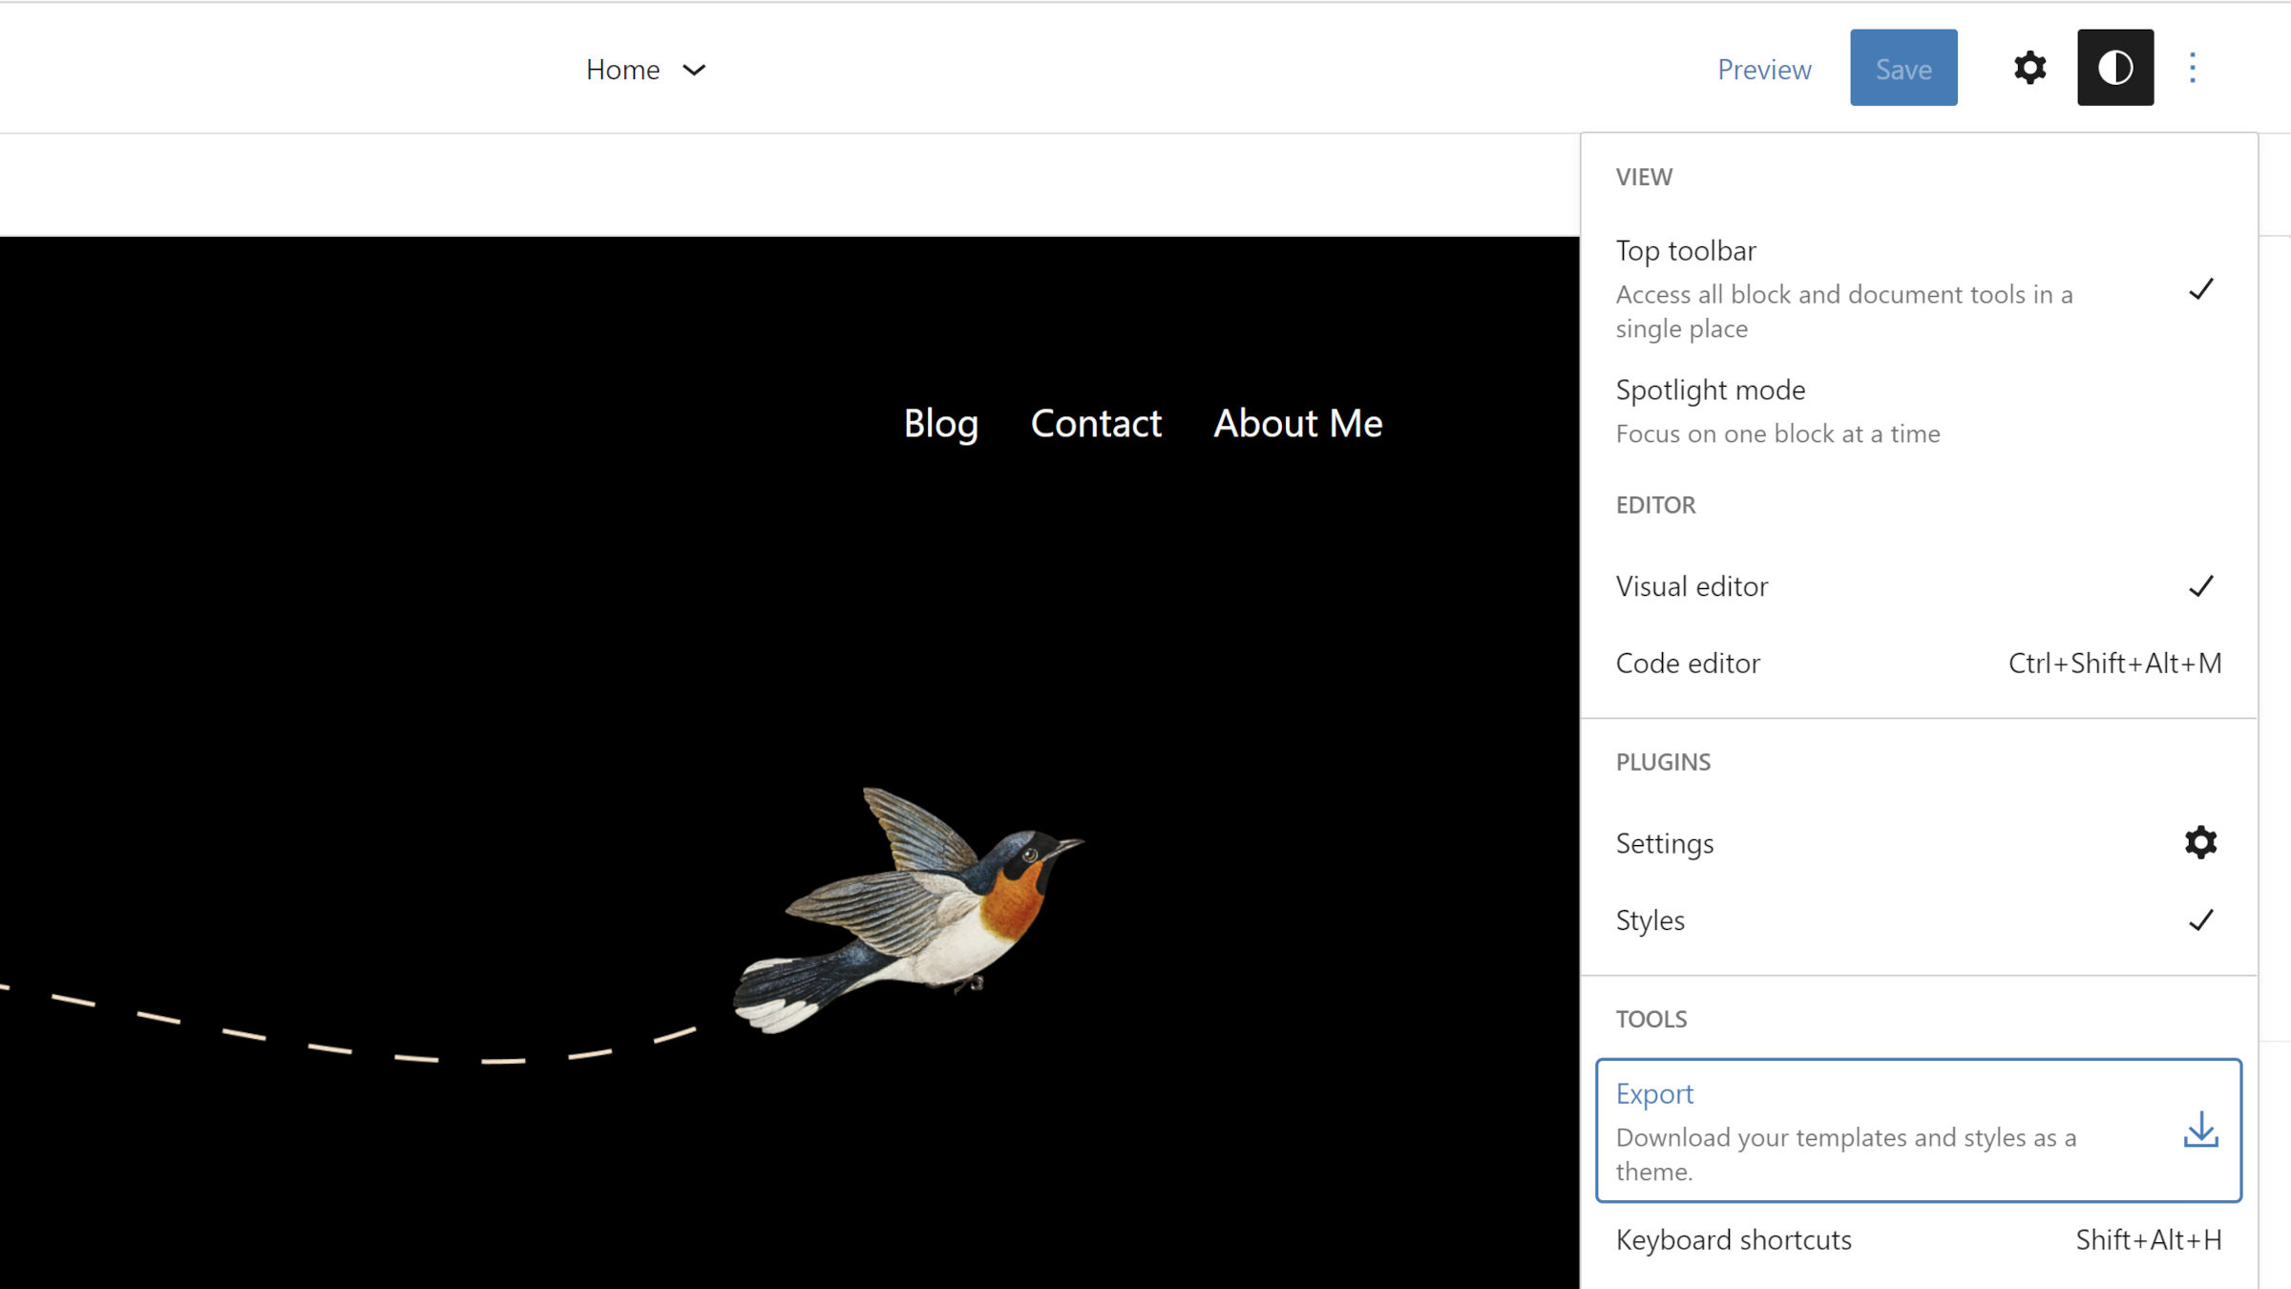
Task: Click the About Me navigation link
Action: (x=1297, y=423)
